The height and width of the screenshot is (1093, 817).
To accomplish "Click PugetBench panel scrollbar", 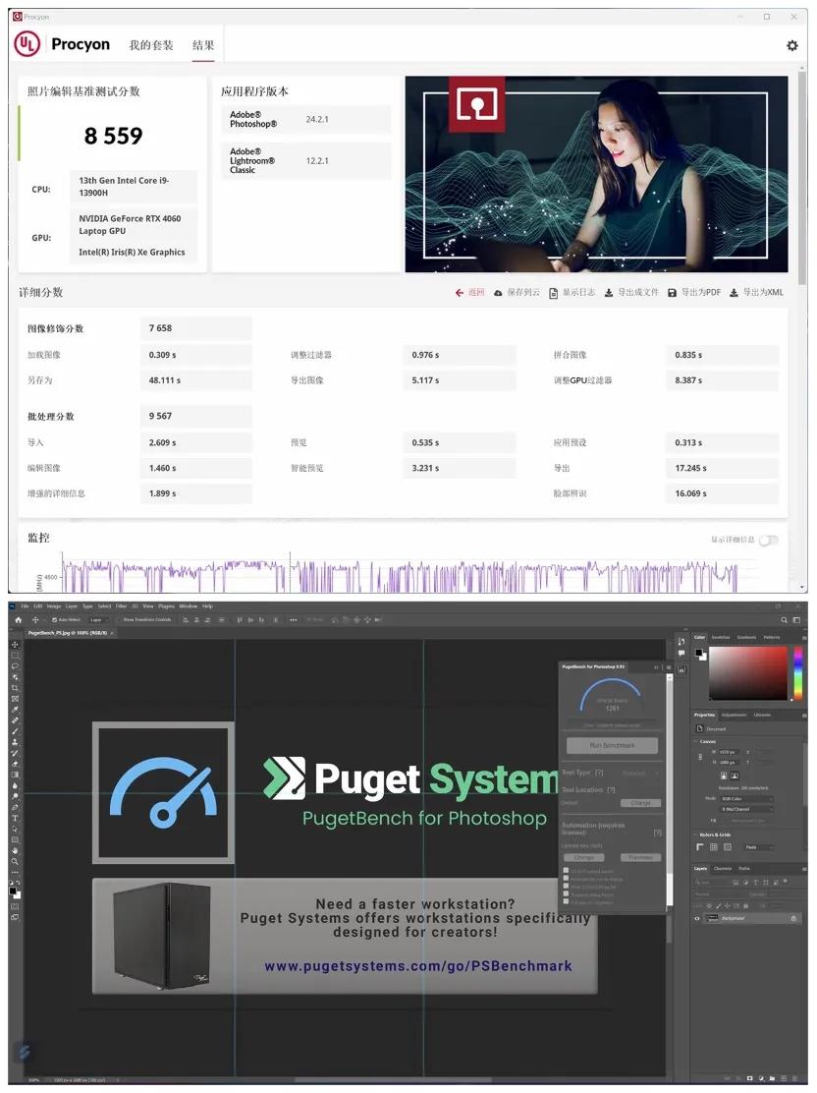I will click(x=670, y=790).
